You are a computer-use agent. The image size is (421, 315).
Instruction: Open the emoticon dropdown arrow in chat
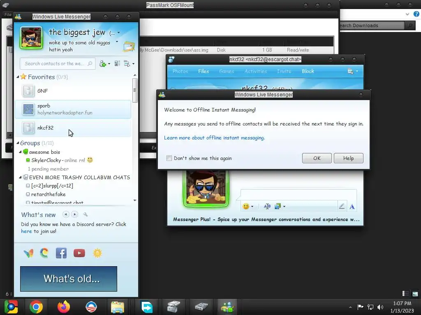point(252,207)
